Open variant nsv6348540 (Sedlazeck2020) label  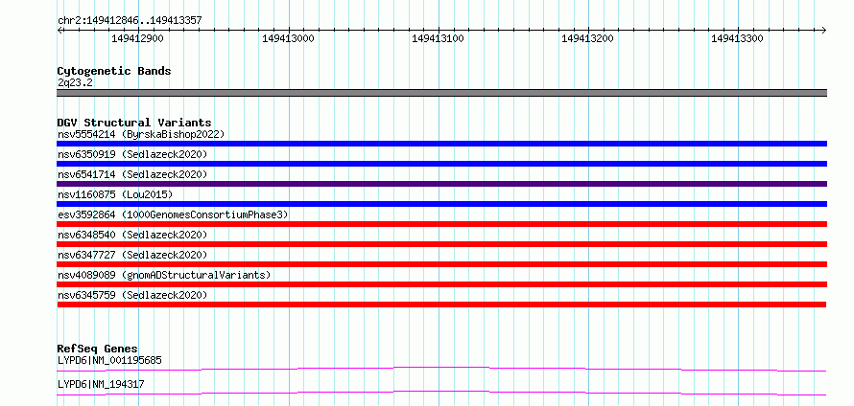(x=132, y=235)
